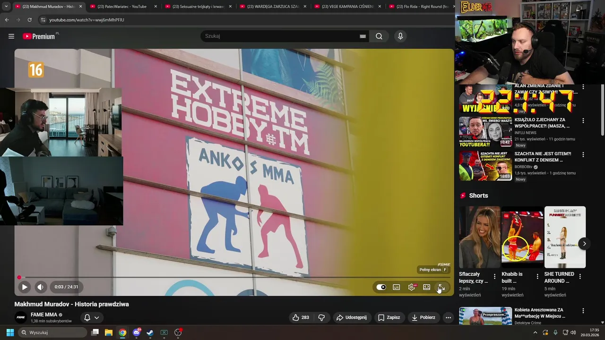Image resolution: width=605 pixels, height=340 pixels.
Task: Open the 'Sflaczały lepszy' short thumbnail
Action: click(x=479, y=237)
